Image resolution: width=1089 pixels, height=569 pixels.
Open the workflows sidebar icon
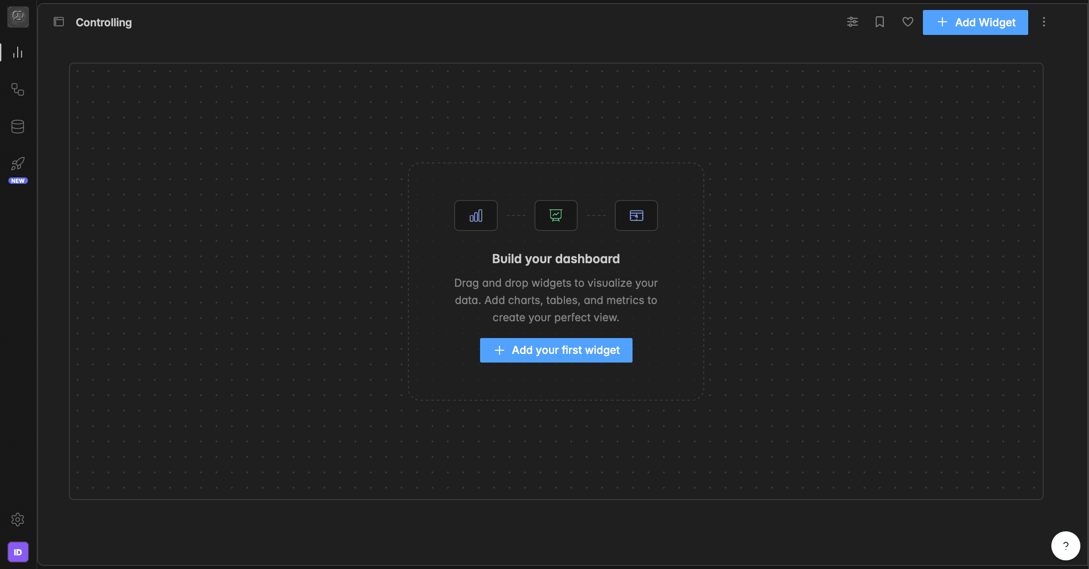[x=18, y=89]
